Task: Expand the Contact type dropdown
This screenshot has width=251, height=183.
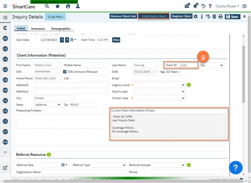Action: 159,98
